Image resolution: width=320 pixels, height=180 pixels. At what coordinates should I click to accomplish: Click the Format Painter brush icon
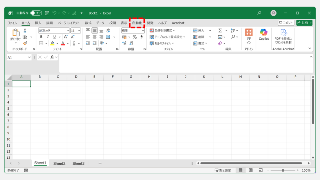tap(25, 43)
